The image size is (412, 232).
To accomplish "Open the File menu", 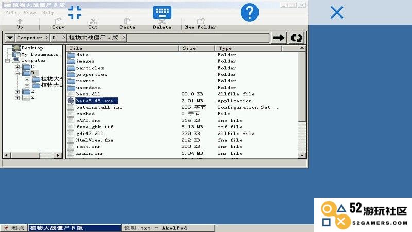I will tap(11, 12).
